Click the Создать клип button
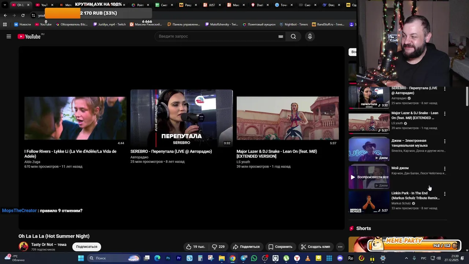Image resolution: width=469 pixels, height=264 pixels. coord(315,247)
